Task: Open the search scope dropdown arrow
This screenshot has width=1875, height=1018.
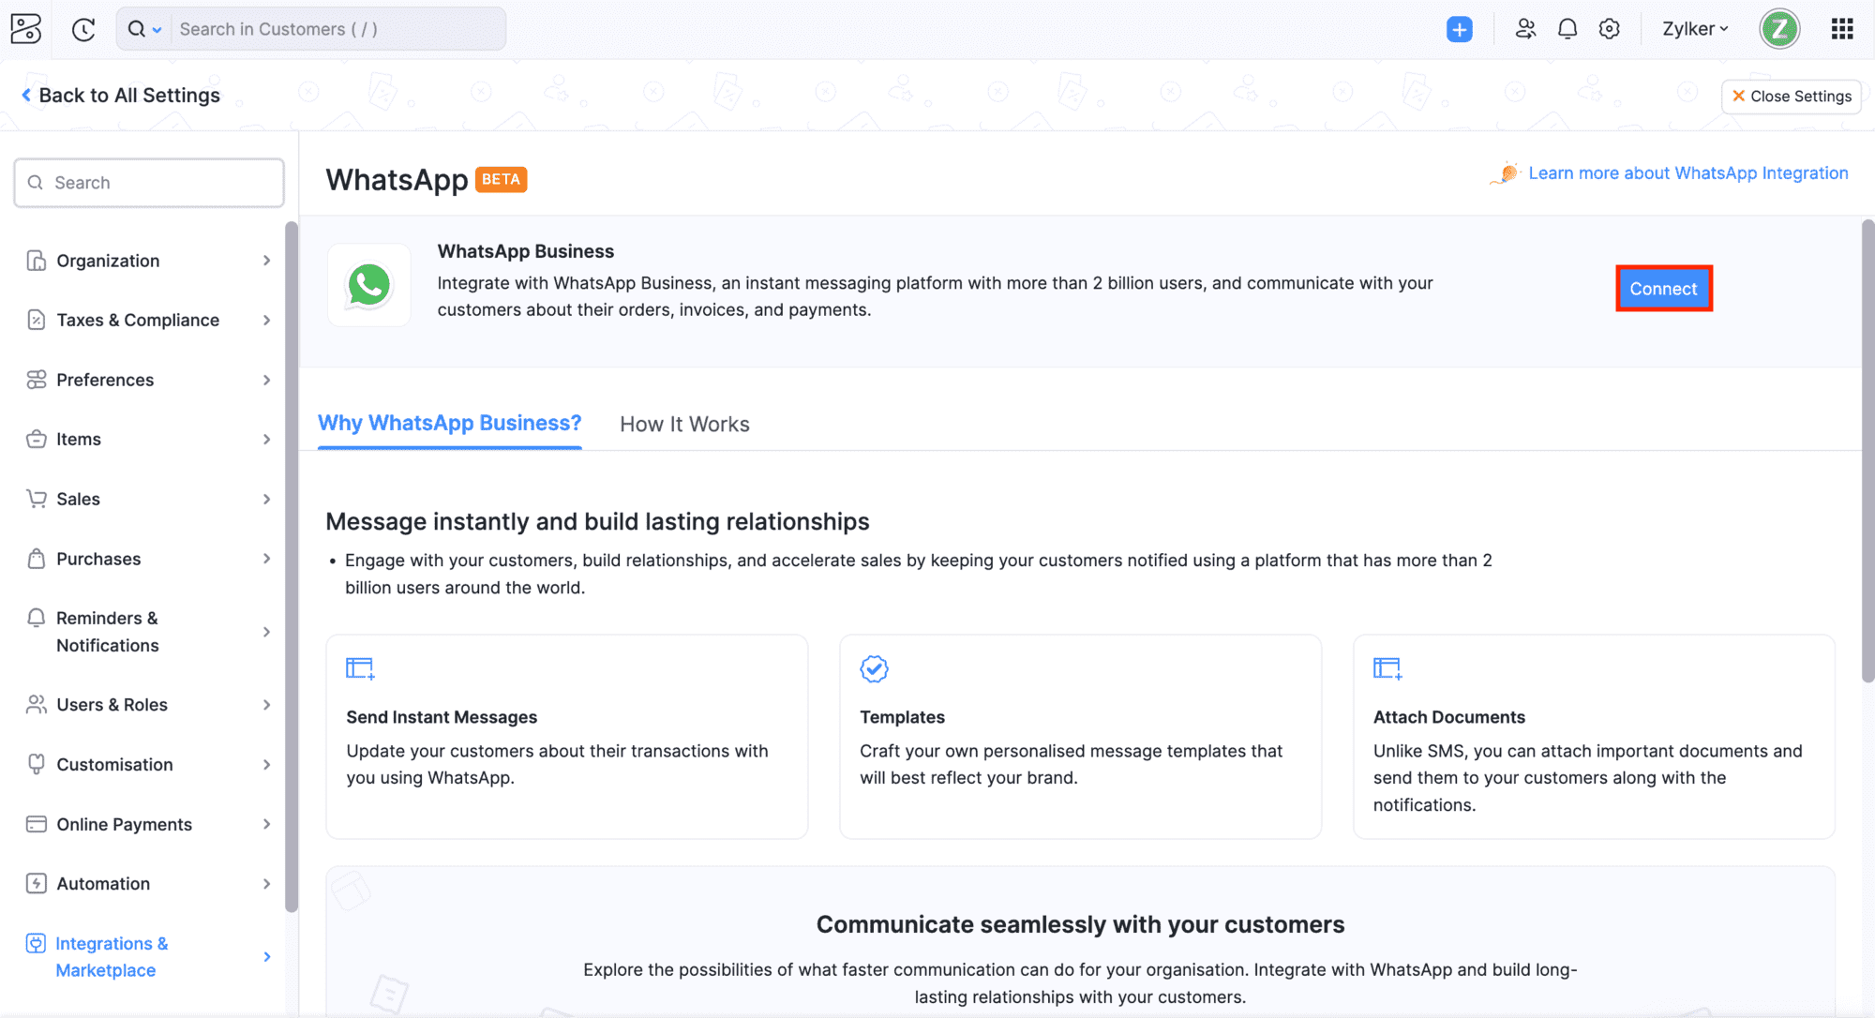Action: pyautogui.click(x=157, y=30)
